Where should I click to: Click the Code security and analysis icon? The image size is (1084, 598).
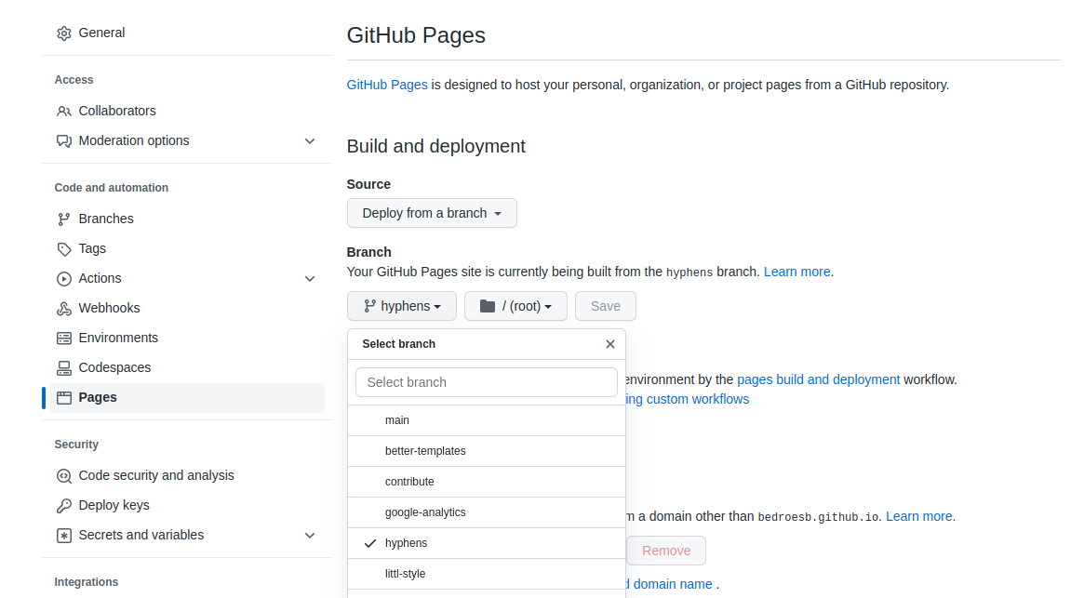click(64, 475)
